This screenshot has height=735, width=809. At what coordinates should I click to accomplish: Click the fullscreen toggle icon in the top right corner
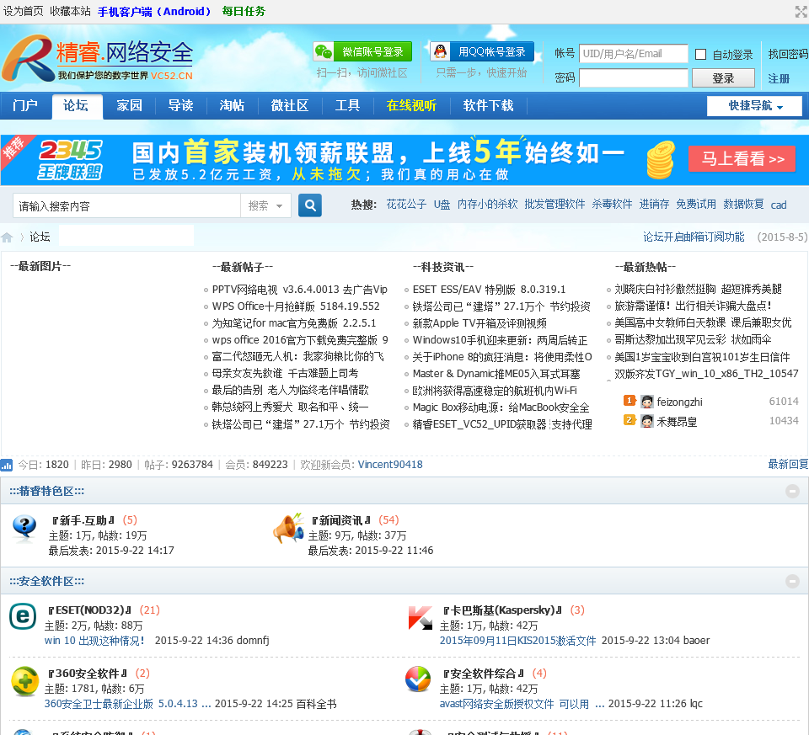click(x=801, y=11)
